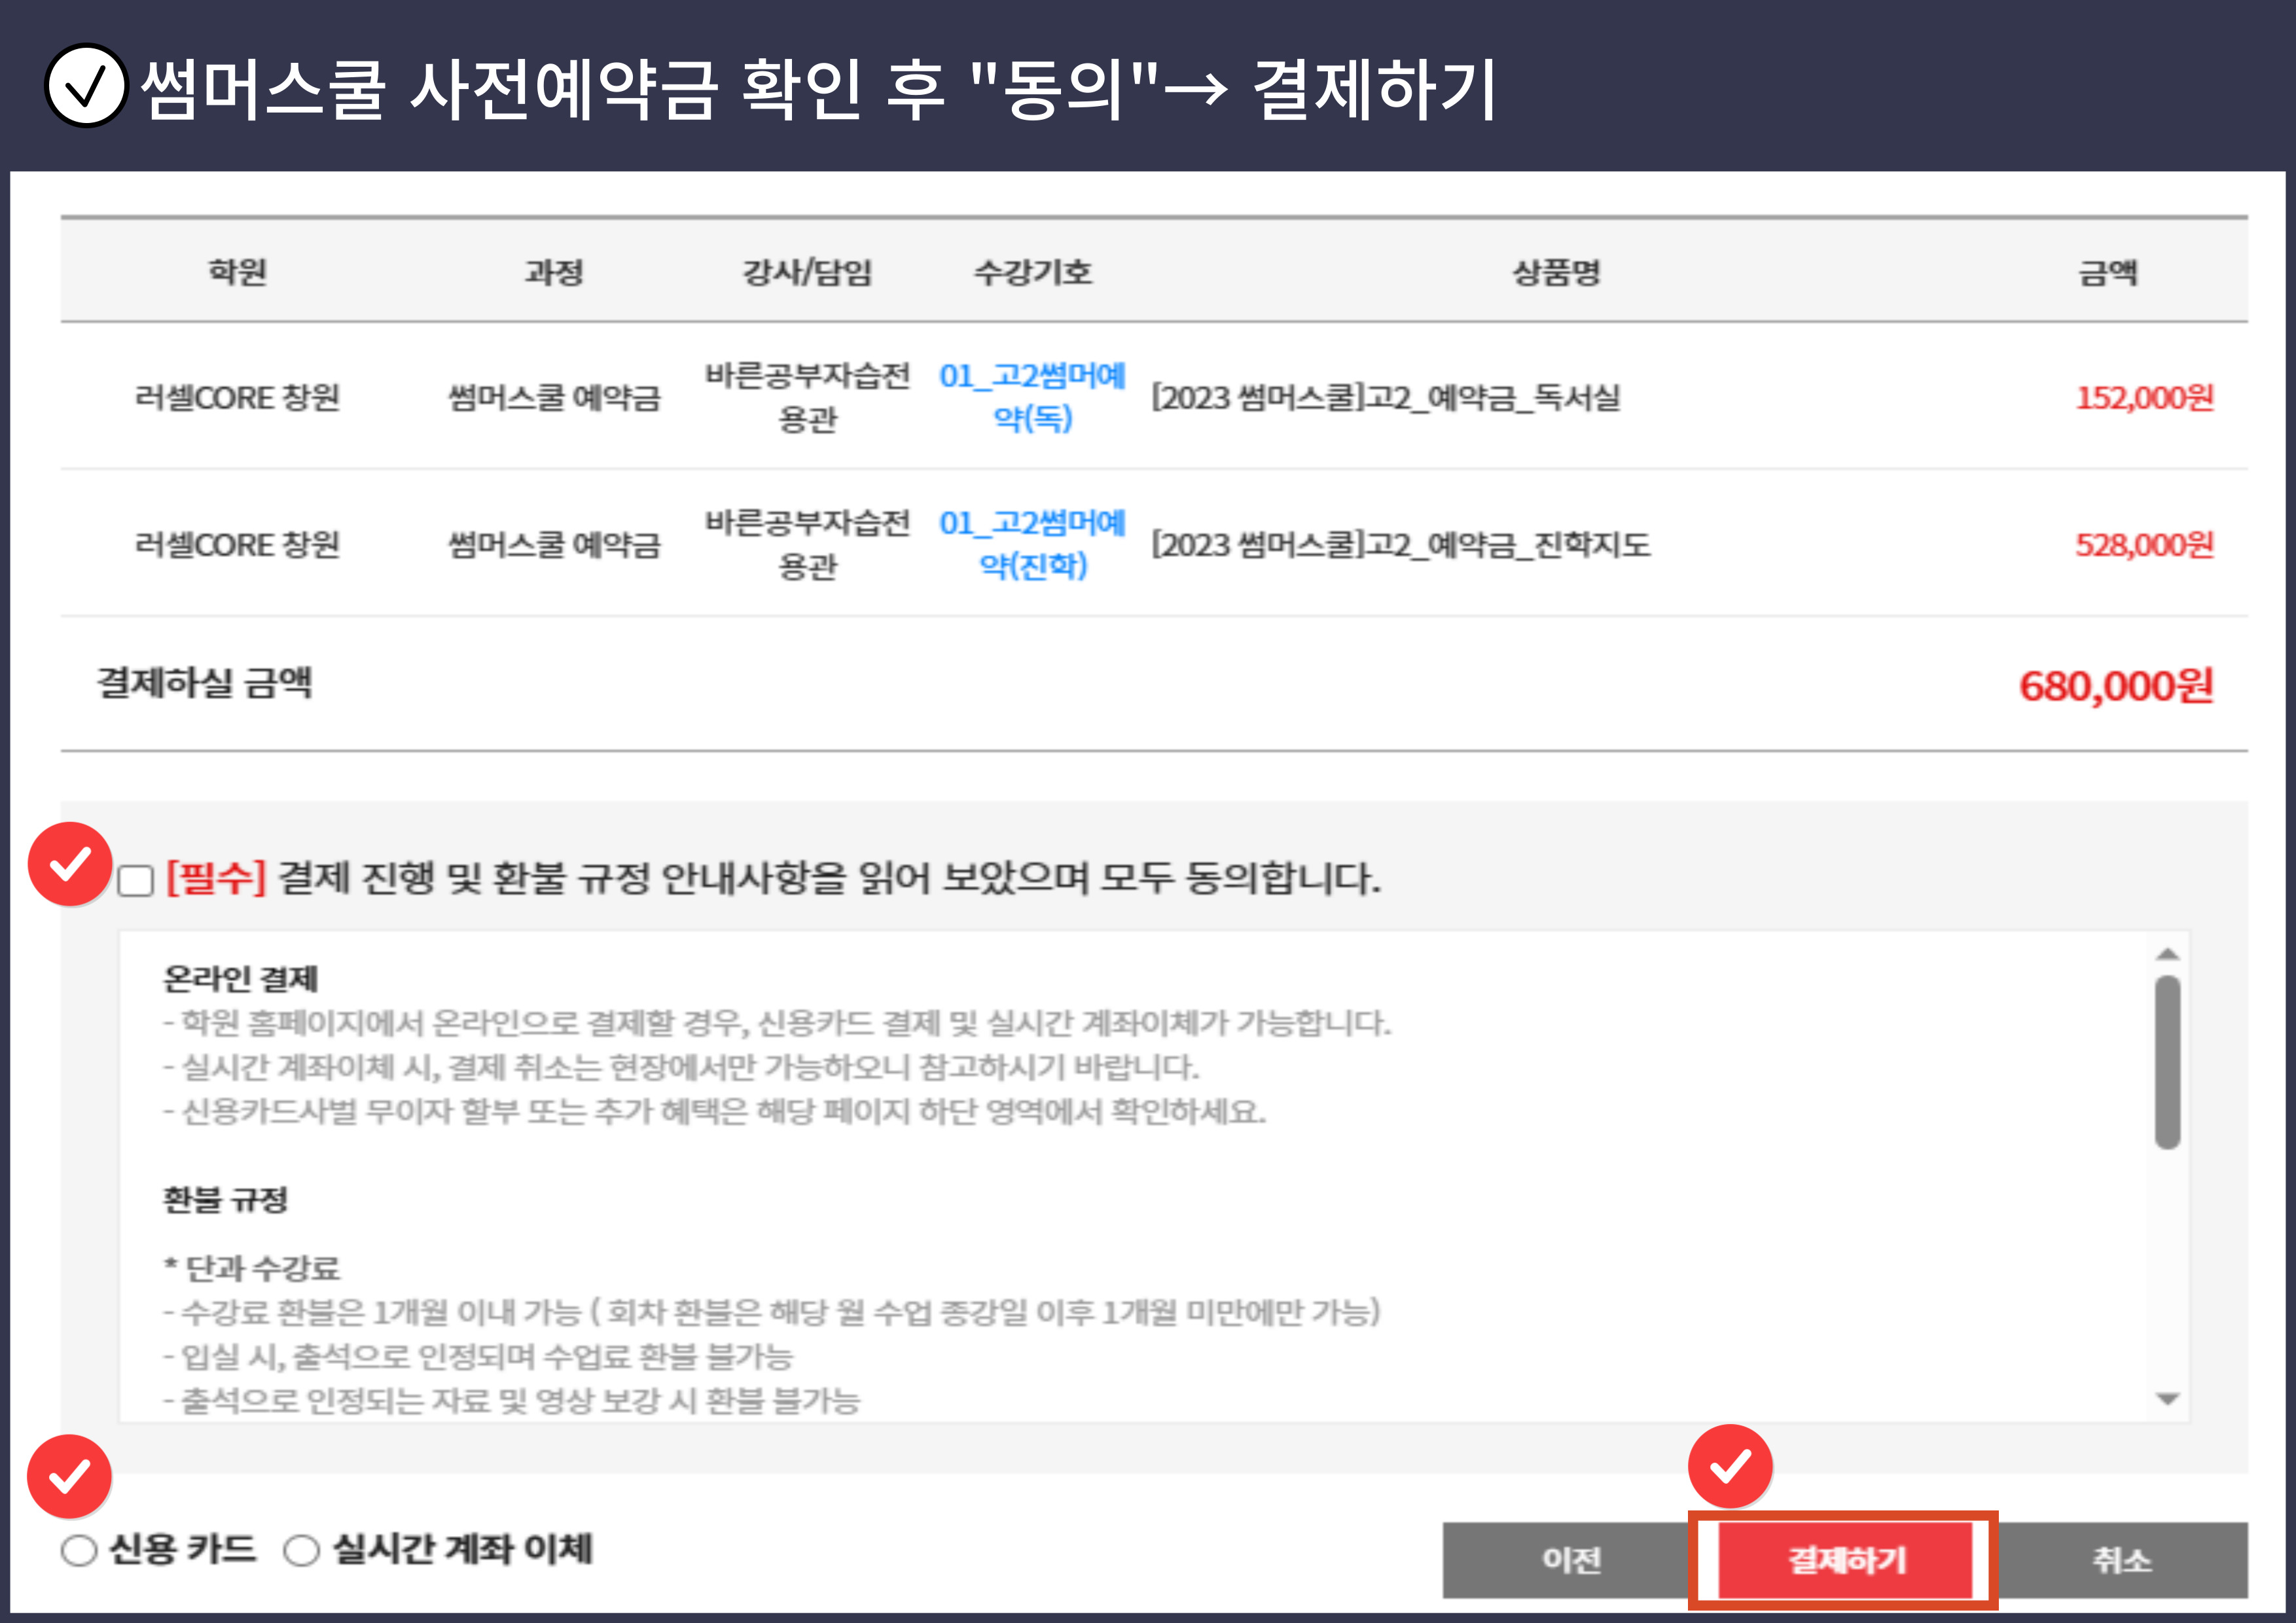The image size is (2296, 1623).
Task: Open the 01_고2썸머예약(독) course code link
Action: tap(1032, 397)
